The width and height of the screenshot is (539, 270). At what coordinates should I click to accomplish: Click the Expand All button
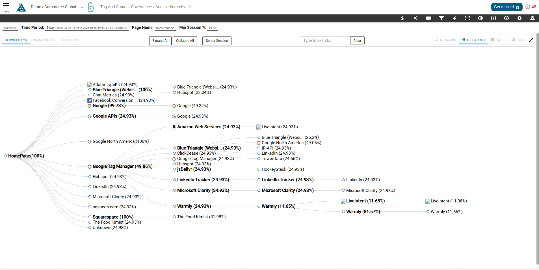pos(160,41)
